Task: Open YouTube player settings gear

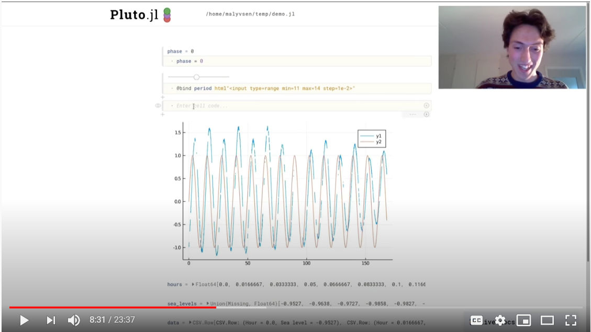Action: point(500,320)
